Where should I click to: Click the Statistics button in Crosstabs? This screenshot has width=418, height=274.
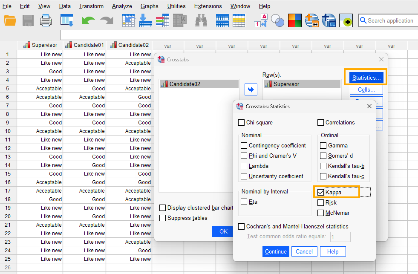click(x=366, y=77)
